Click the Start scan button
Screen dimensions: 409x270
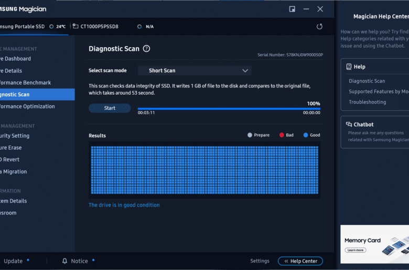[x=110, y=108]
